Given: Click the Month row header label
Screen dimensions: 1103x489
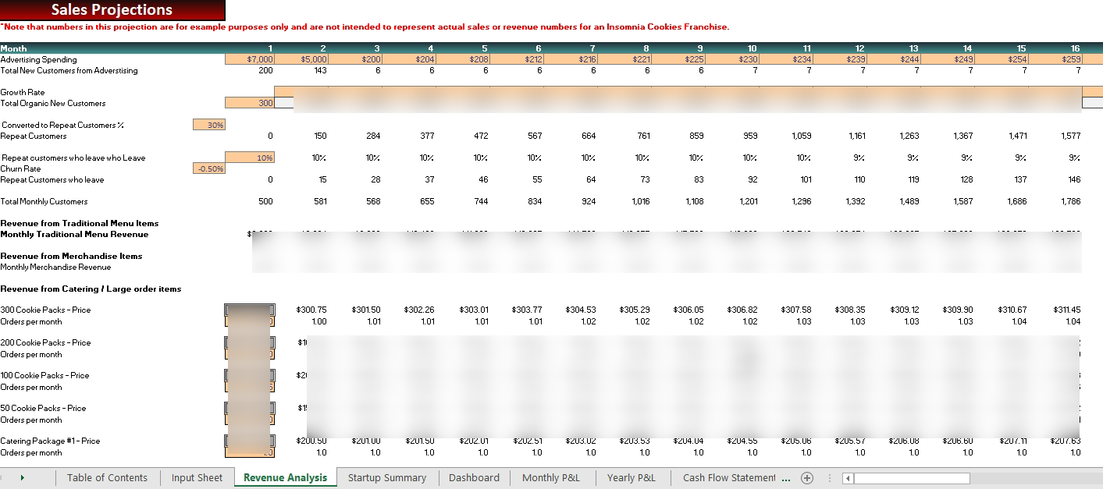Looking at the screenshot, I should click(x=13, y=48).
